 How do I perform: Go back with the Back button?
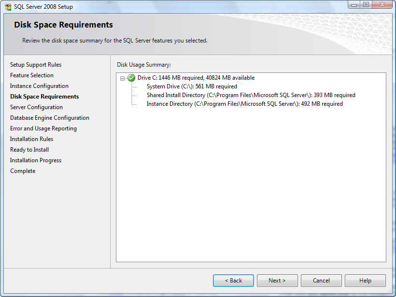233,281
